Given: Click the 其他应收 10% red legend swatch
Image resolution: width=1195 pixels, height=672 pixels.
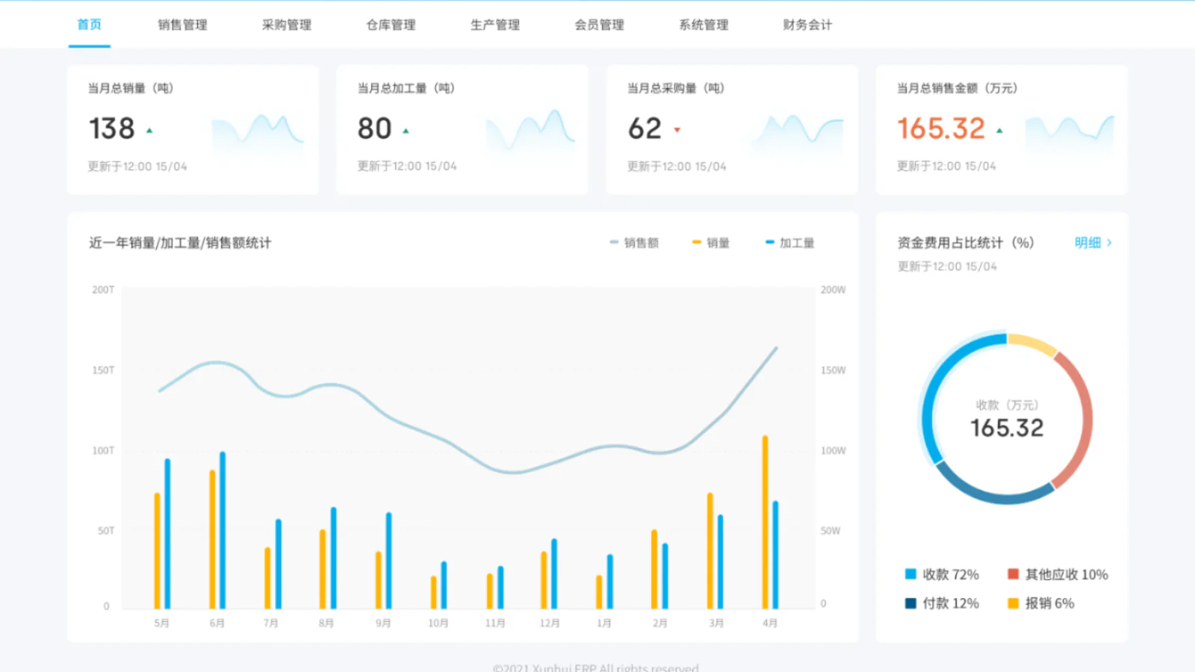Looking at the screenshot, I should pyautogui.click(x=1014, y=574).
